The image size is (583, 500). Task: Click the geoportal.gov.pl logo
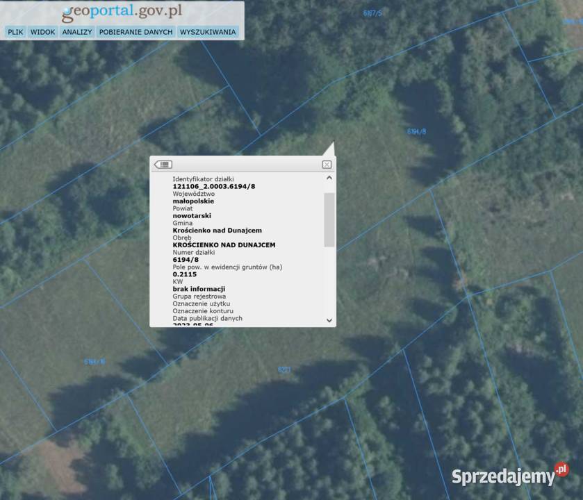(x=122, y=12)
